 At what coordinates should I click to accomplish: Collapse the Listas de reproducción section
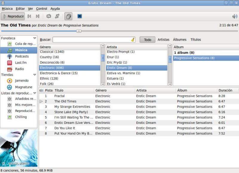(x=35, y=93)
